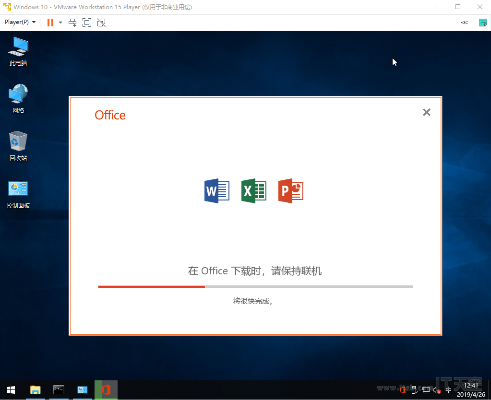Click the Office icon in the system tray
Viewport: 491px width, 400px height.
[x=403, y=389]
